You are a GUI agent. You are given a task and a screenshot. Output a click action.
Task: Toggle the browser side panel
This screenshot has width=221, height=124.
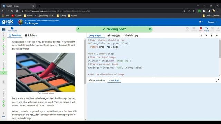(209, 11)
